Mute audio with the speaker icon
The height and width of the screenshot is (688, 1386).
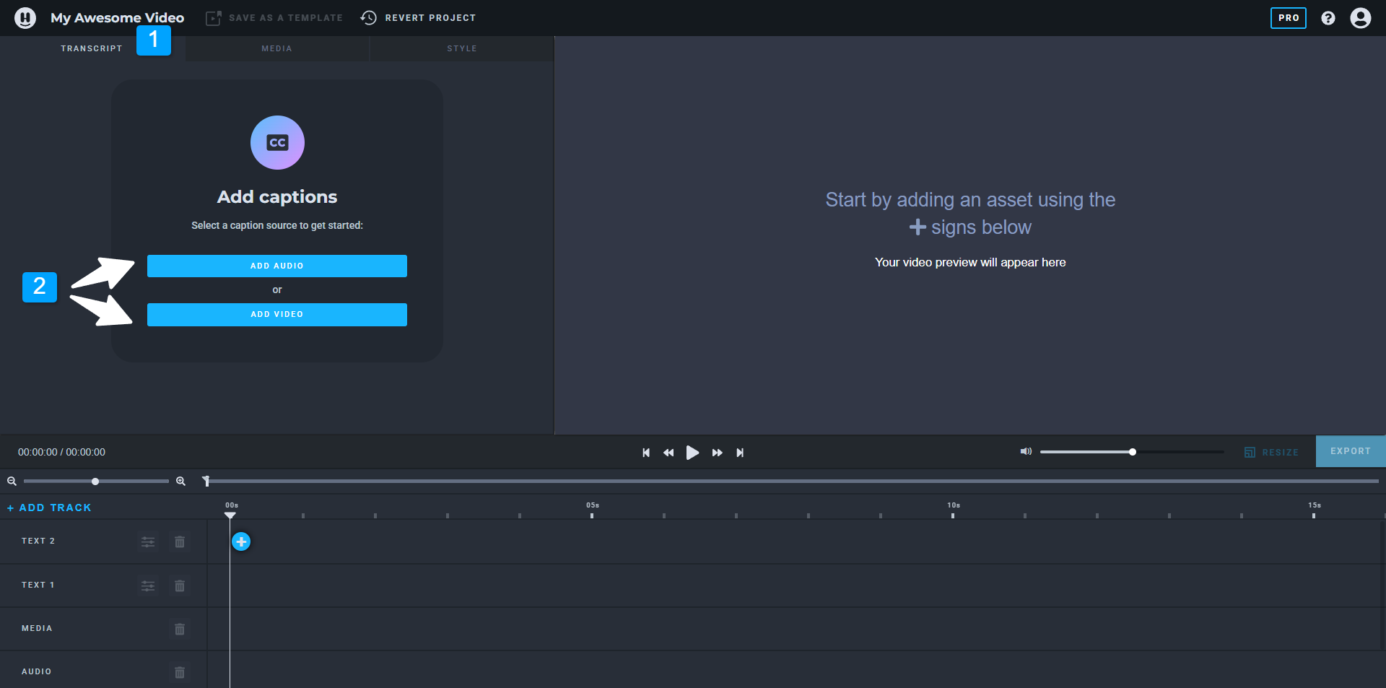point(1025,452)
